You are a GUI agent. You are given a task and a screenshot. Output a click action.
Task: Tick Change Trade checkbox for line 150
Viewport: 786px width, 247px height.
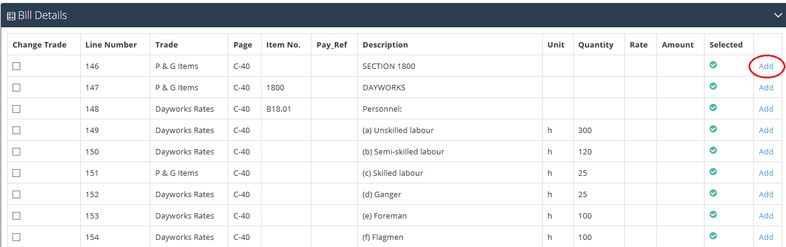click(17, 152)
